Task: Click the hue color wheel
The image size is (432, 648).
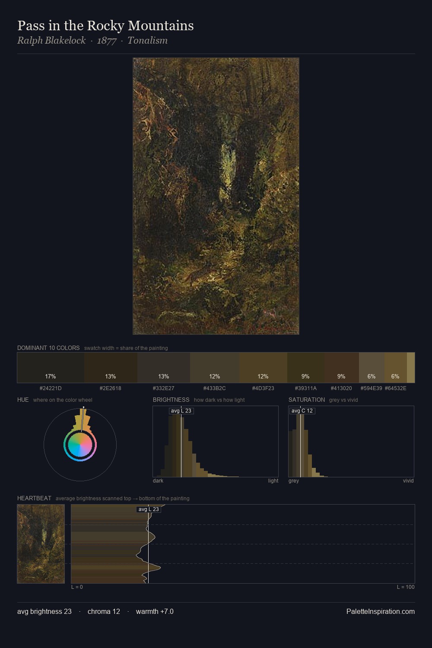Action: pyautogui.click(x=80, y=445)
